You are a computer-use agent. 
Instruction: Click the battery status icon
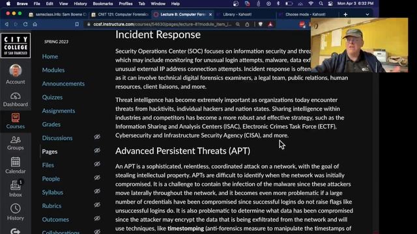point(289,4)
